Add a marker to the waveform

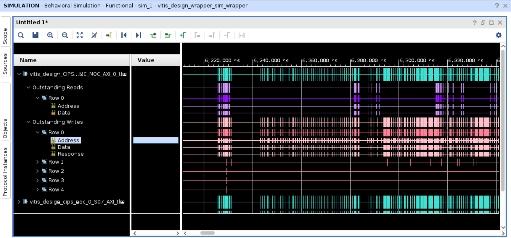coord(183,35)
